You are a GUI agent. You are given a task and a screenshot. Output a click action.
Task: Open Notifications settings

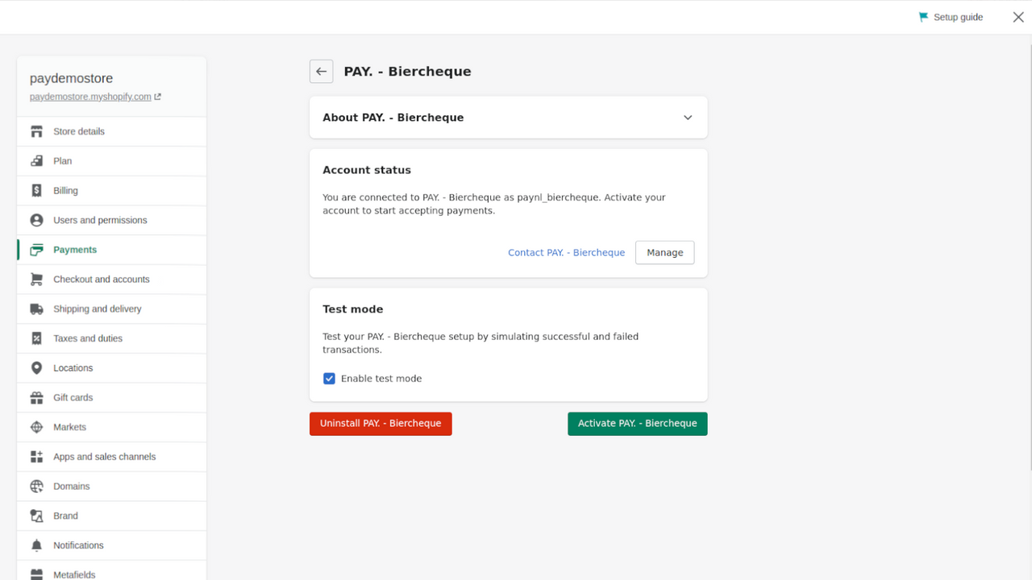point(111,545)
